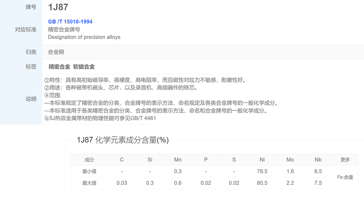Image resolution: width=364 pixels, height=214 pixels.
Task: Click the Mn column header
Action: pos(178,160)
